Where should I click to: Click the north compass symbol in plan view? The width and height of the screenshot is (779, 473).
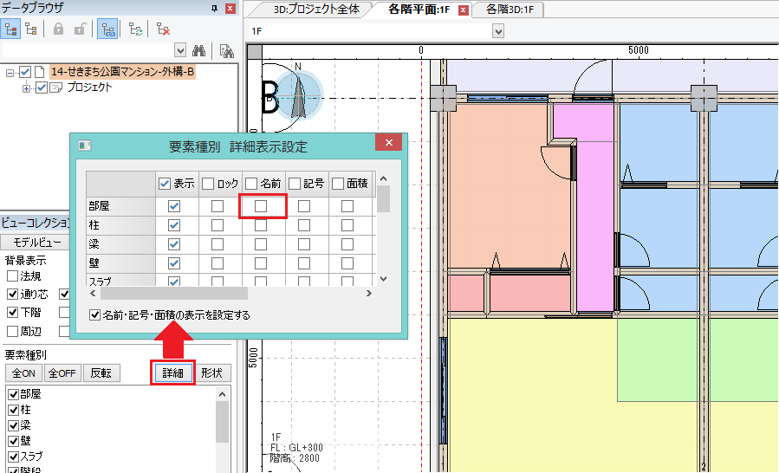click(299, 95)
